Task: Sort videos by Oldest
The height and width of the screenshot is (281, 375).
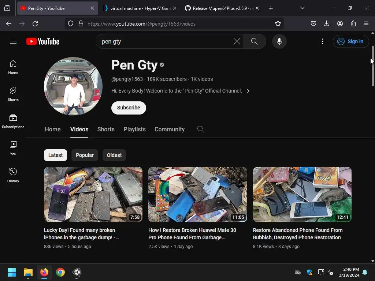Action: (114, 155)
